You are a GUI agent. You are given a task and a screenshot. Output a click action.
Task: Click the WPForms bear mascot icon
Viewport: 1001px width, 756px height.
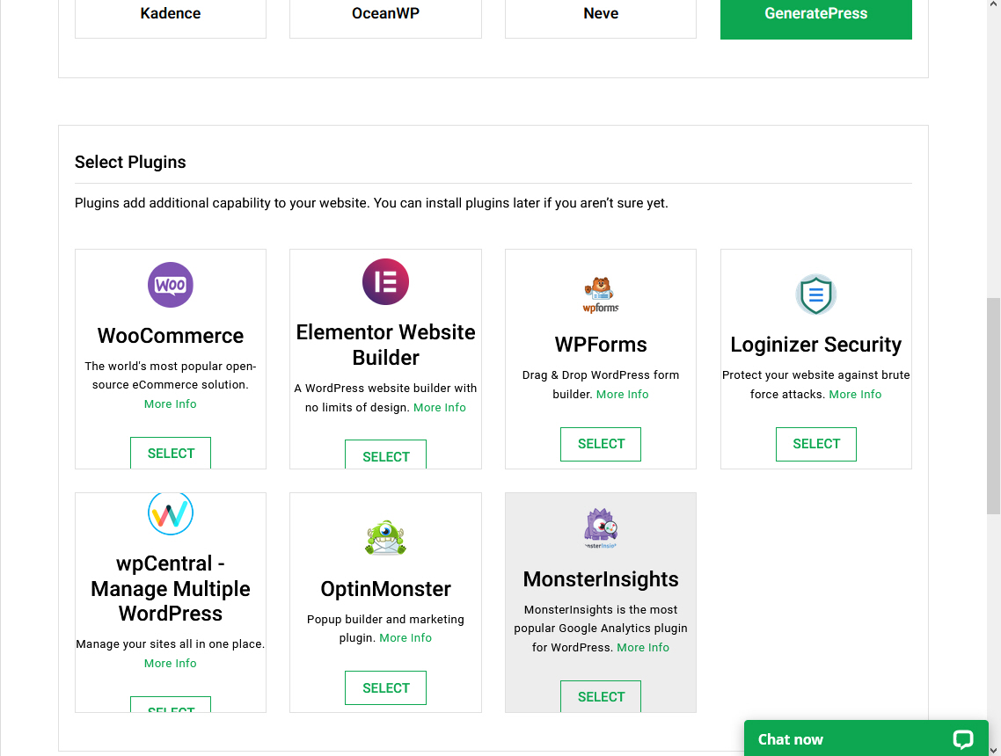(x=601, y=294)
